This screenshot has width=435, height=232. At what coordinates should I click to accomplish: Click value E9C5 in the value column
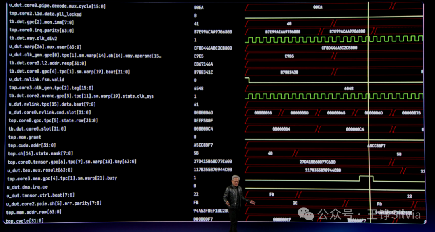[199, 56]
